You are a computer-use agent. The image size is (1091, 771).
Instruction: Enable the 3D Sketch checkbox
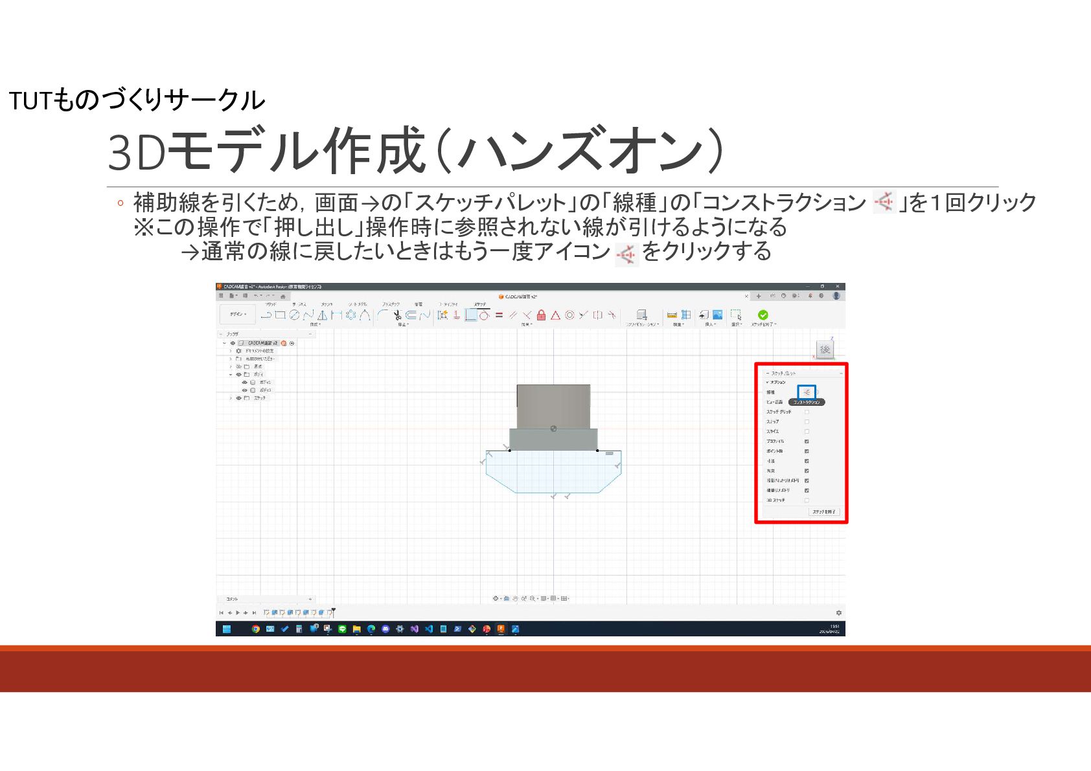(807, 500)
